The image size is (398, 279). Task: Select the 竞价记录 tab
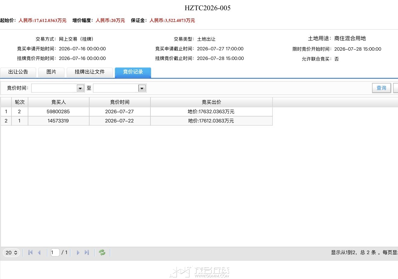pyautogui.click(x=133, y=72)
